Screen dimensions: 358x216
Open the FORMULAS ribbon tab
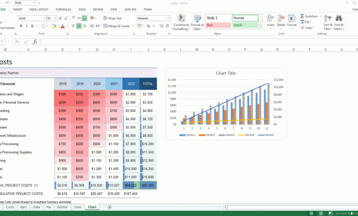[64, 9]
